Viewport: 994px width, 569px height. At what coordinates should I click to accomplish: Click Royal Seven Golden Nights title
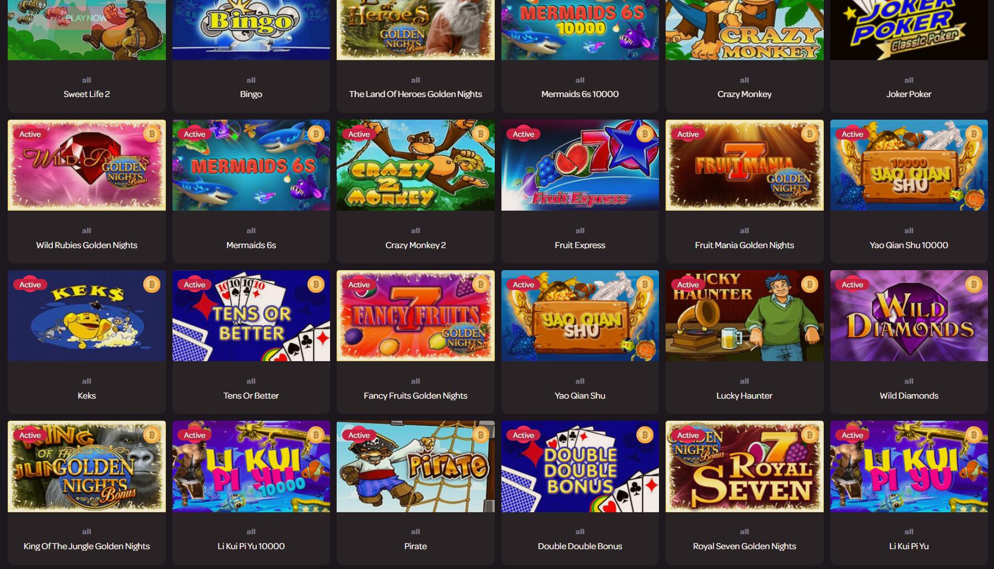tap(744, 546)
